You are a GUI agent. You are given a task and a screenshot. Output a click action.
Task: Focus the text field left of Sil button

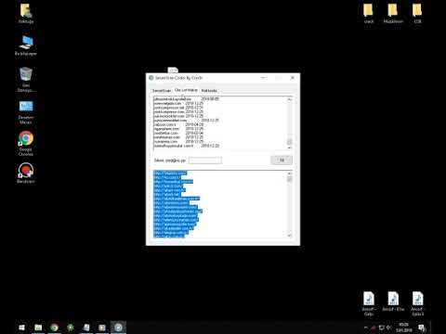[205, 161]
